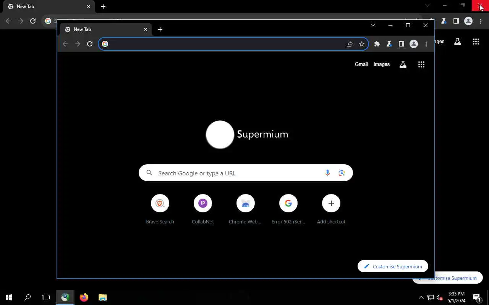
Task: Select New Tab tab in background window
Action: [49, 6]
